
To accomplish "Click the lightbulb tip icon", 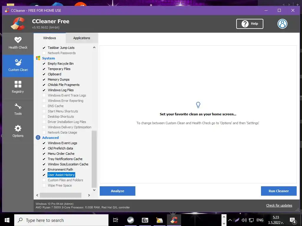I will pos(198,105).
